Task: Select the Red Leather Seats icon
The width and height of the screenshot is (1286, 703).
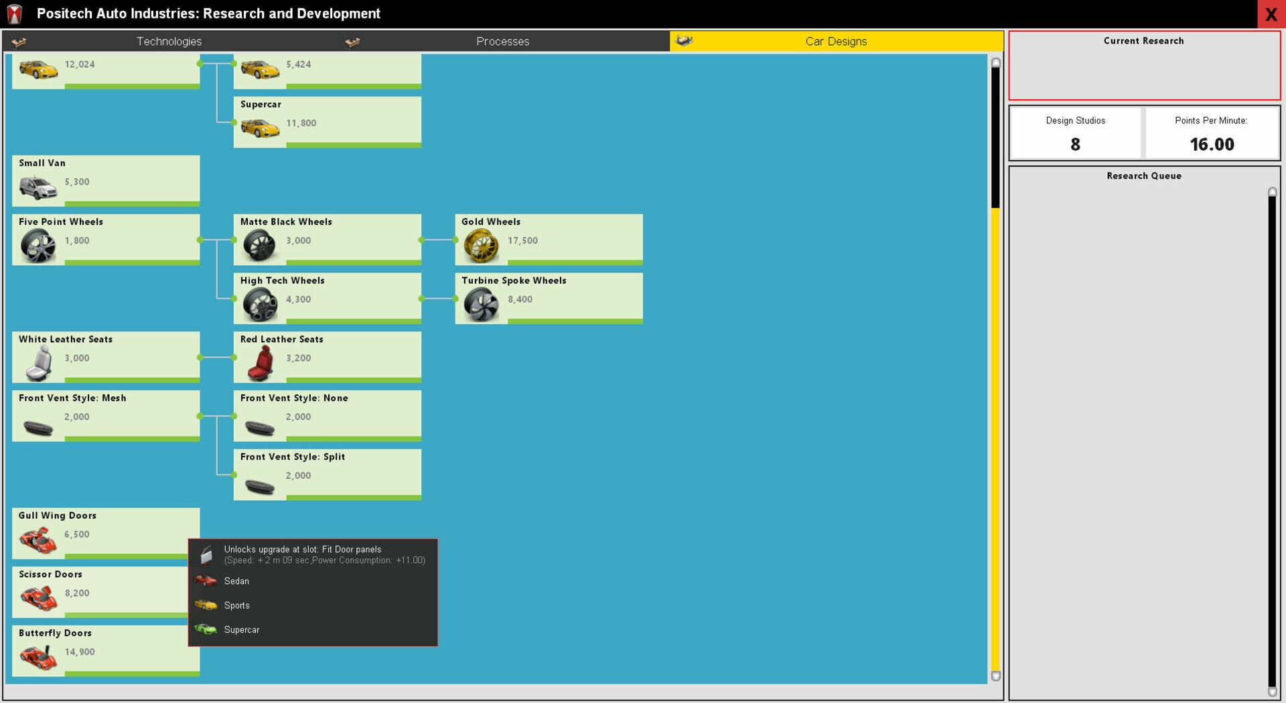Action: point(259,362)
